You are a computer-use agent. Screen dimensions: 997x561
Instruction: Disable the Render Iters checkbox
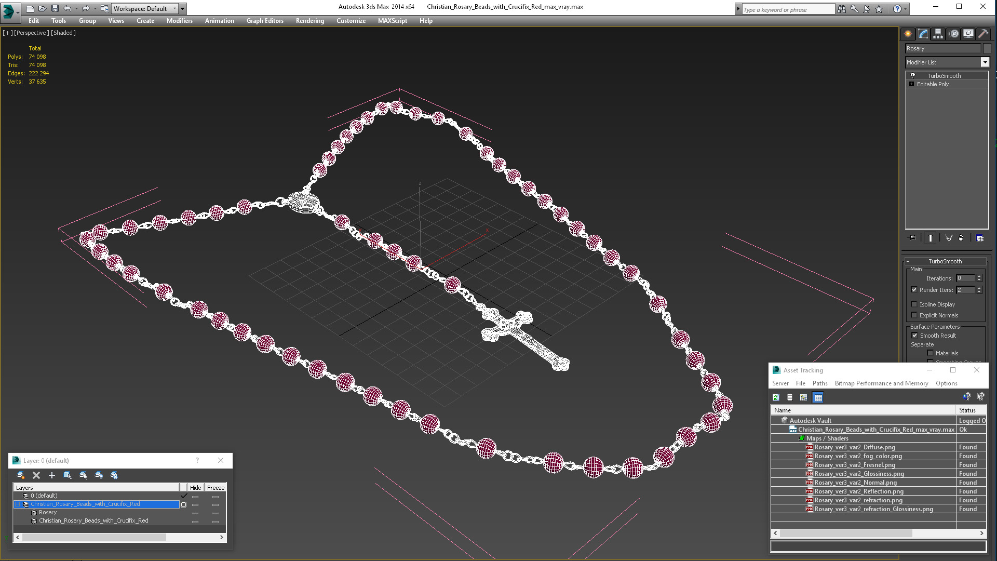coord(914,290)
